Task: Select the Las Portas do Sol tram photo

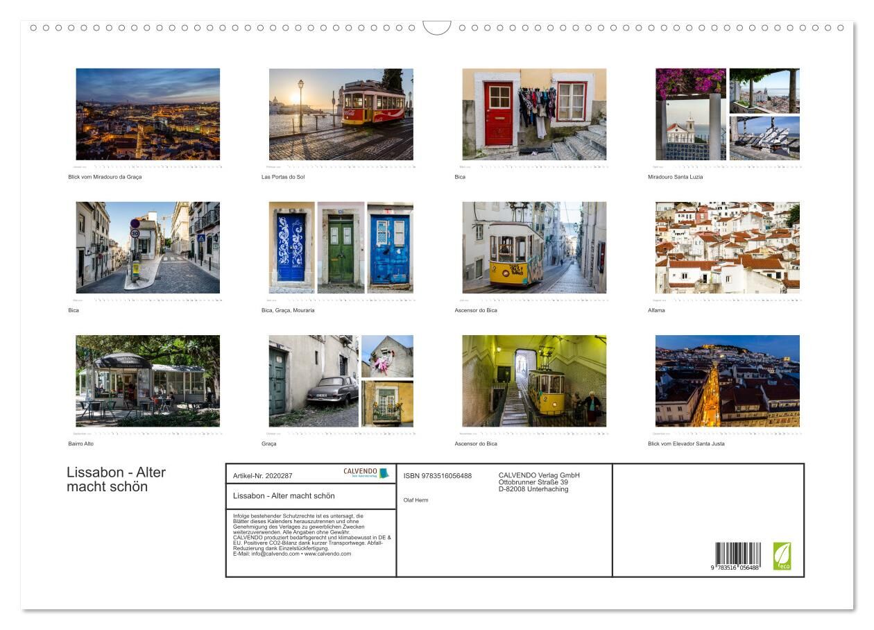Action: (x=341, y=114)
